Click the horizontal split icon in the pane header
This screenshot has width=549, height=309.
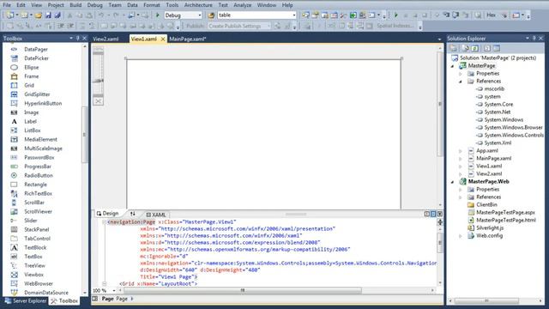pos(433,214)
